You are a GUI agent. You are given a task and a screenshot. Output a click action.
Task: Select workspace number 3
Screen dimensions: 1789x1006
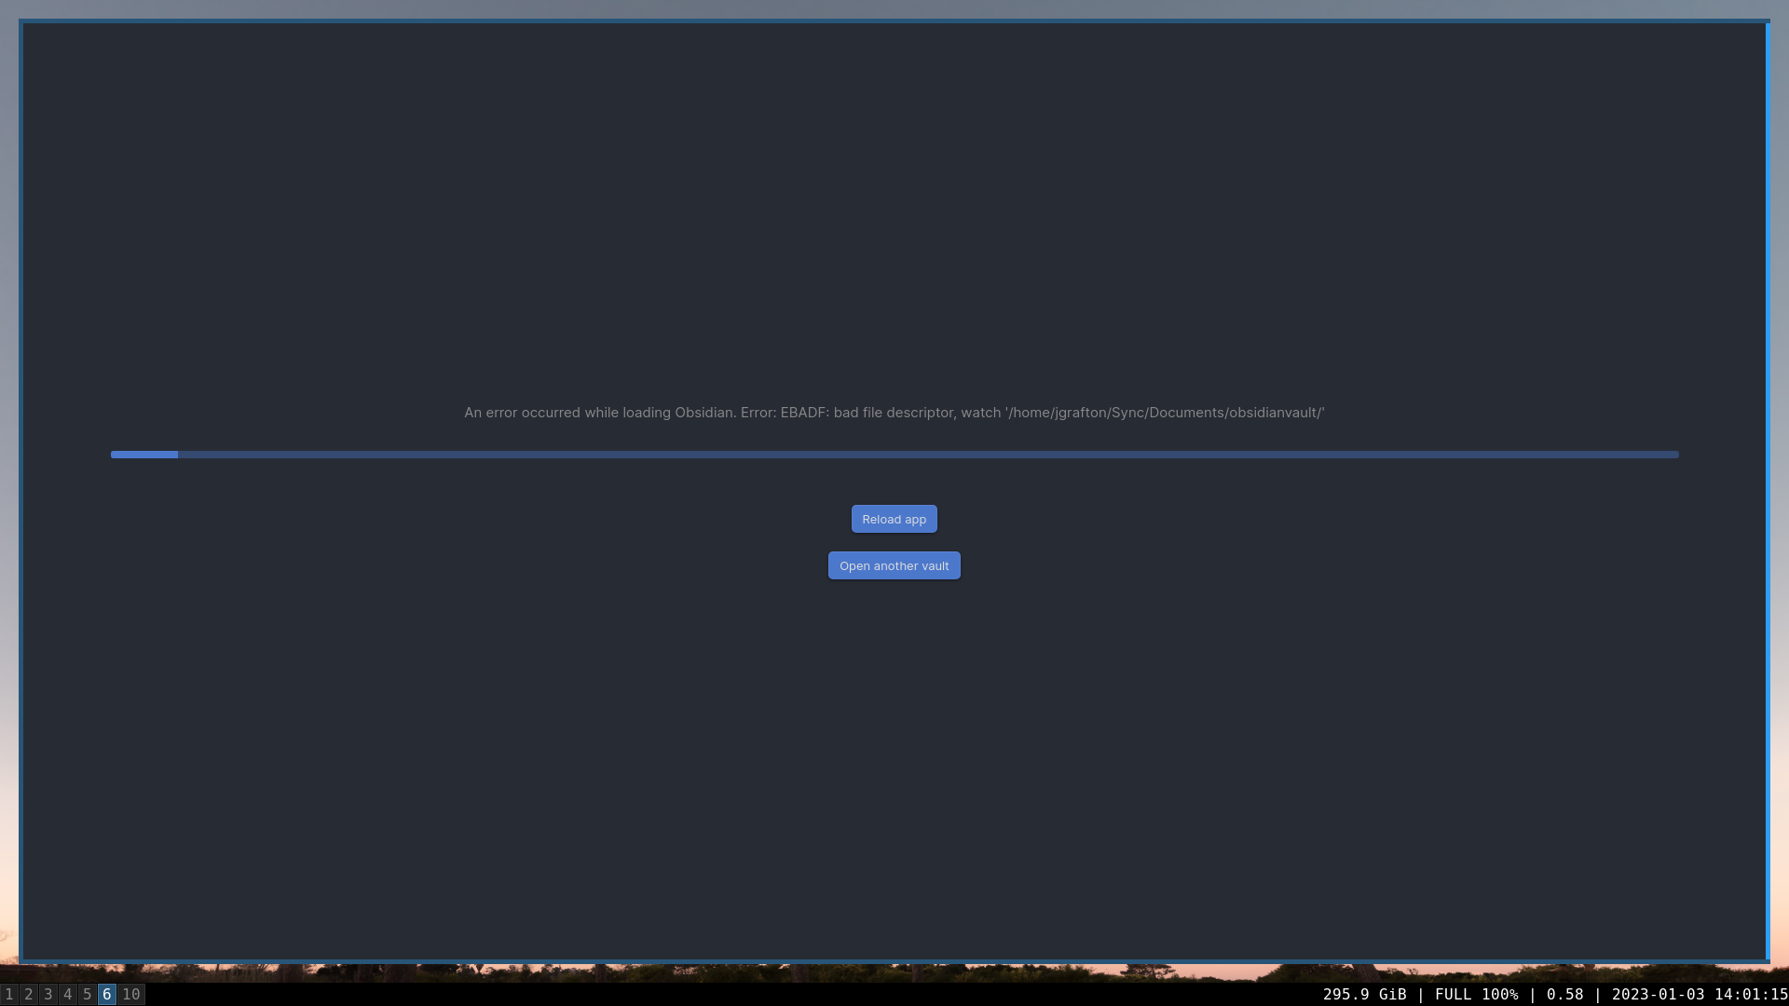pyautogui.click(x=48, y=994)
